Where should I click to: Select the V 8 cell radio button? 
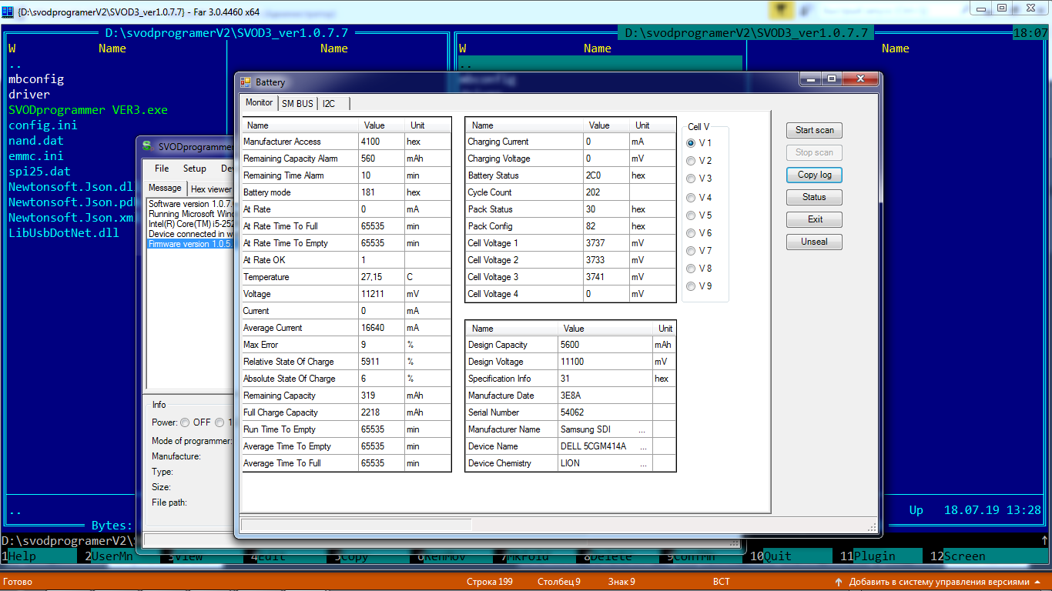(691, 269)
